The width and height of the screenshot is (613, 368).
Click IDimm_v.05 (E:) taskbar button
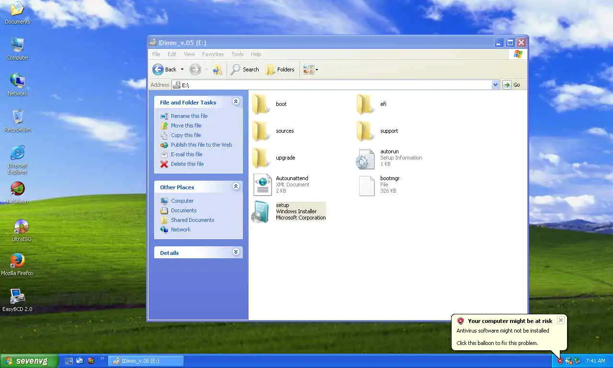[146, 361]
